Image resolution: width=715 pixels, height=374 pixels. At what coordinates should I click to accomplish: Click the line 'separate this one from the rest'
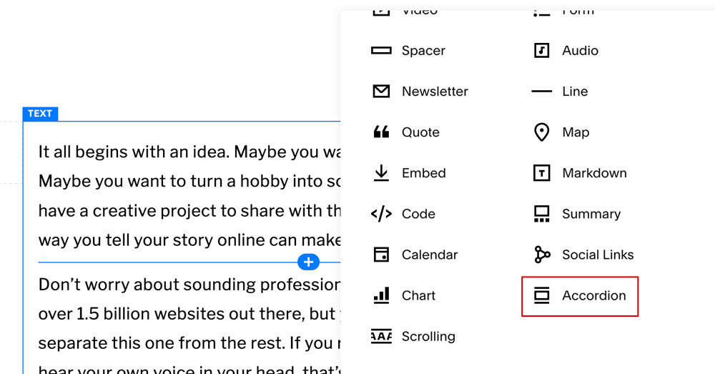tap(189, 343)
